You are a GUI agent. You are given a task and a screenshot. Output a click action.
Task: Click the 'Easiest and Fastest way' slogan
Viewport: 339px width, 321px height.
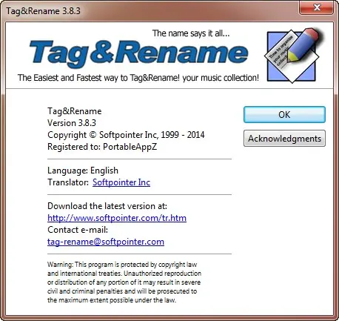click(x=138, y=78)
